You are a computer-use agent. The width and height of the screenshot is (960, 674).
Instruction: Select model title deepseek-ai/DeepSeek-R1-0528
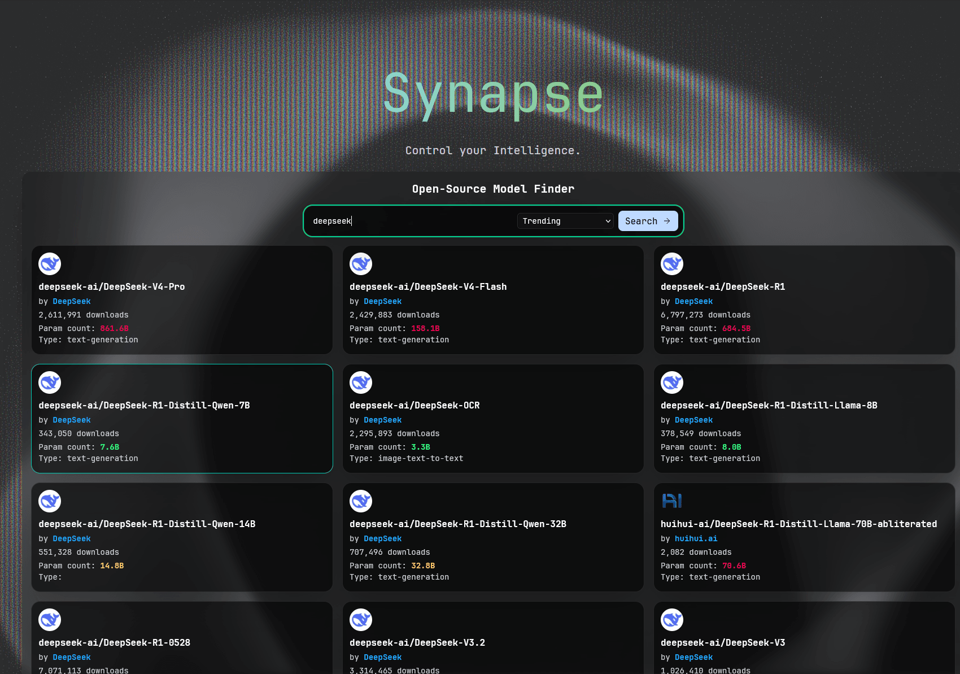point(115,643)
